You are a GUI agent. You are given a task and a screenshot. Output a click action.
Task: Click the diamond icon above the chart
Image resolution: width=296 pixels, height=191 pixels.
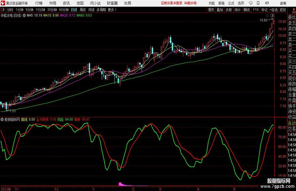tap(267, 15)
